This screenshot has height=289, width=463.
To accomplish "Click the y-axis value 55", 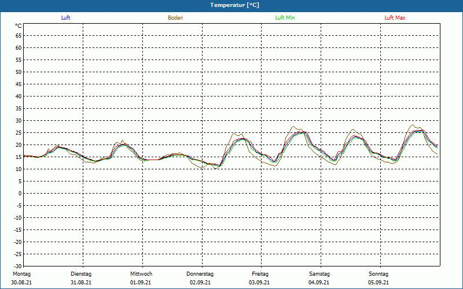I will (19, 60).
